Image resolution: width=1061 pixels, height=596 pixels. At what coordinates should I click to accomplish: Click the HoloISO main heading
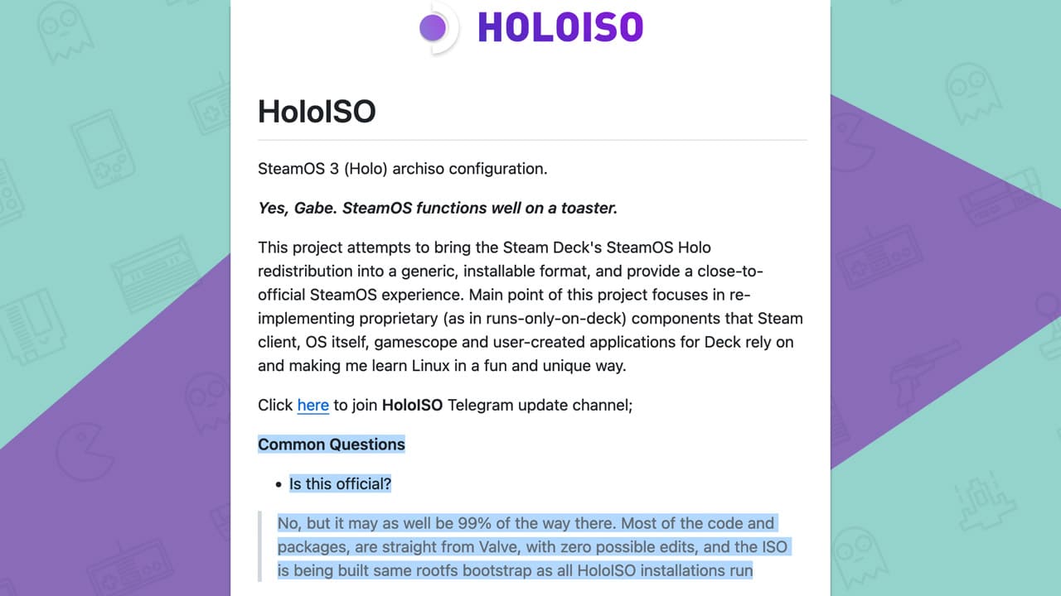click(317, 111)
